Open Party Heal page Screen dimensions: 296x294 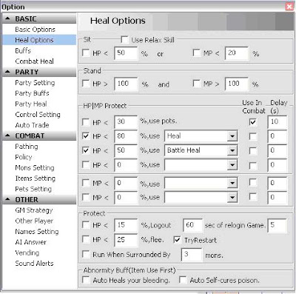coord(31,104)
